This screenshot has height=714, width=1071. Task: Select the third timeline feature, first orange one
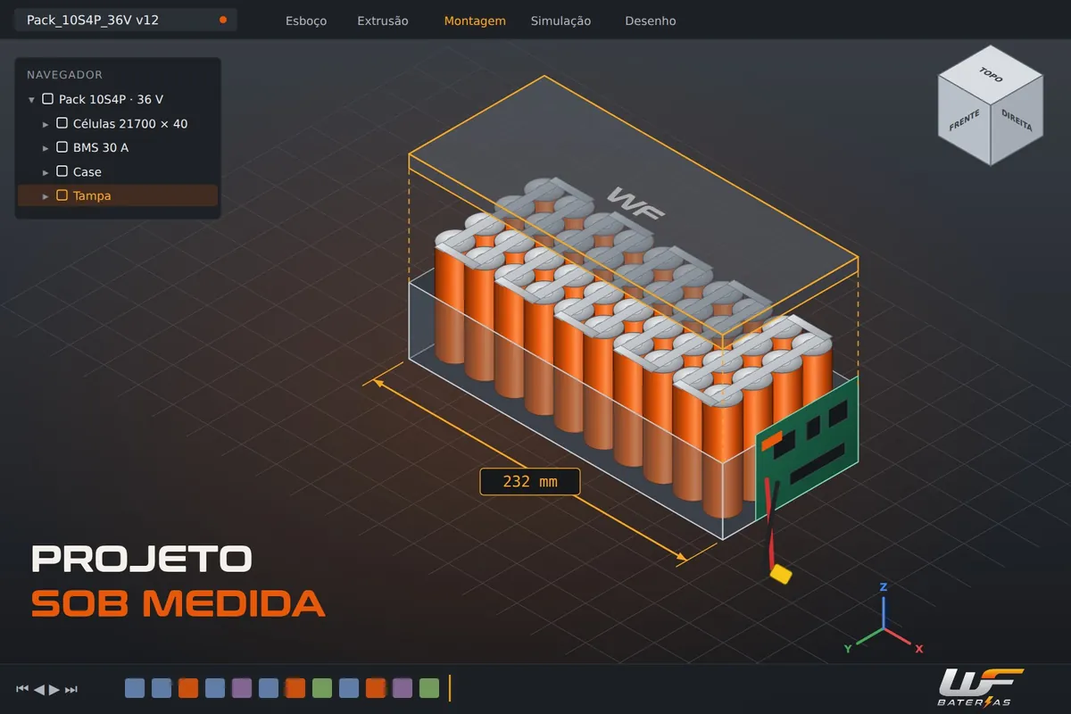point(188,688)
